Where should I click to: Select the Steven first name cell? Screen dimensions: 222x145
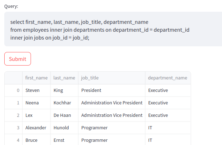(36, 90)
